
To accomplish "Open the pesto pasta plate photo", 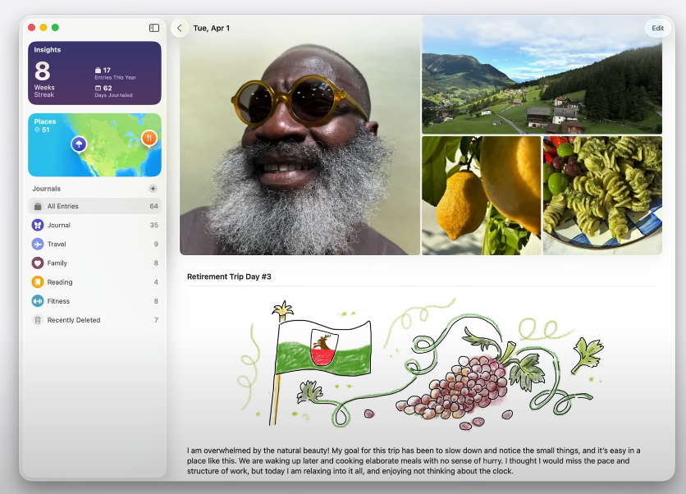I will click(602, 195).
